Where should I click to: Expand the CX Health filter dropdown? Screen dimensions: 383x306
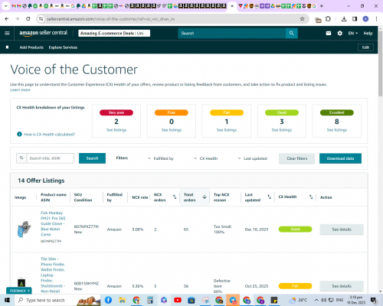[206, 158]
